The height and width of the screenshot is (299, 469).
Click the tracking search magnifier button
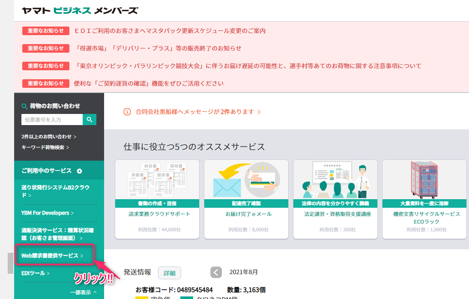coord(90,120)
